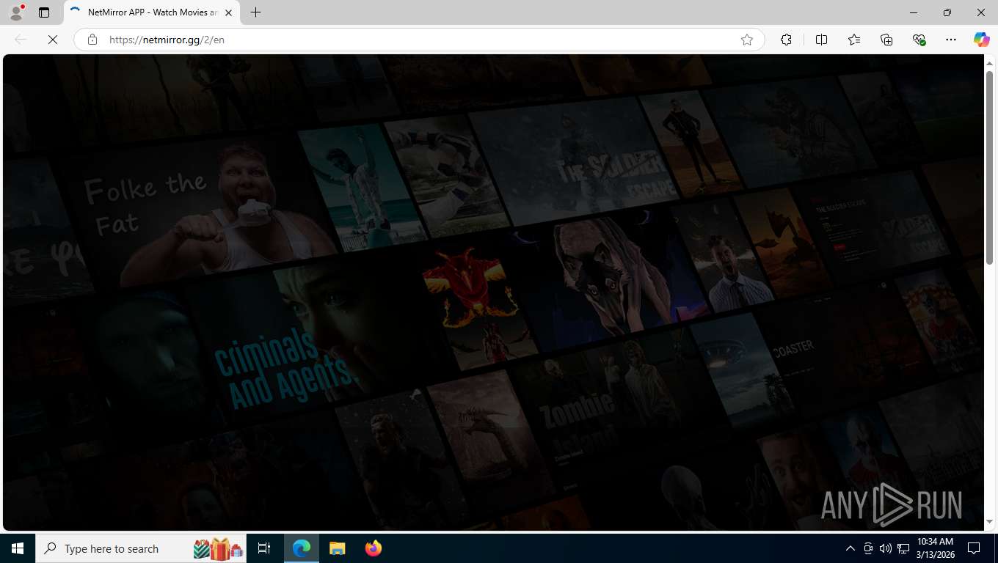Screen dimensions: 998x563
Task: Launch the Copilot sidebar icon
Action: pyautogui.click(x=982, y=40)
